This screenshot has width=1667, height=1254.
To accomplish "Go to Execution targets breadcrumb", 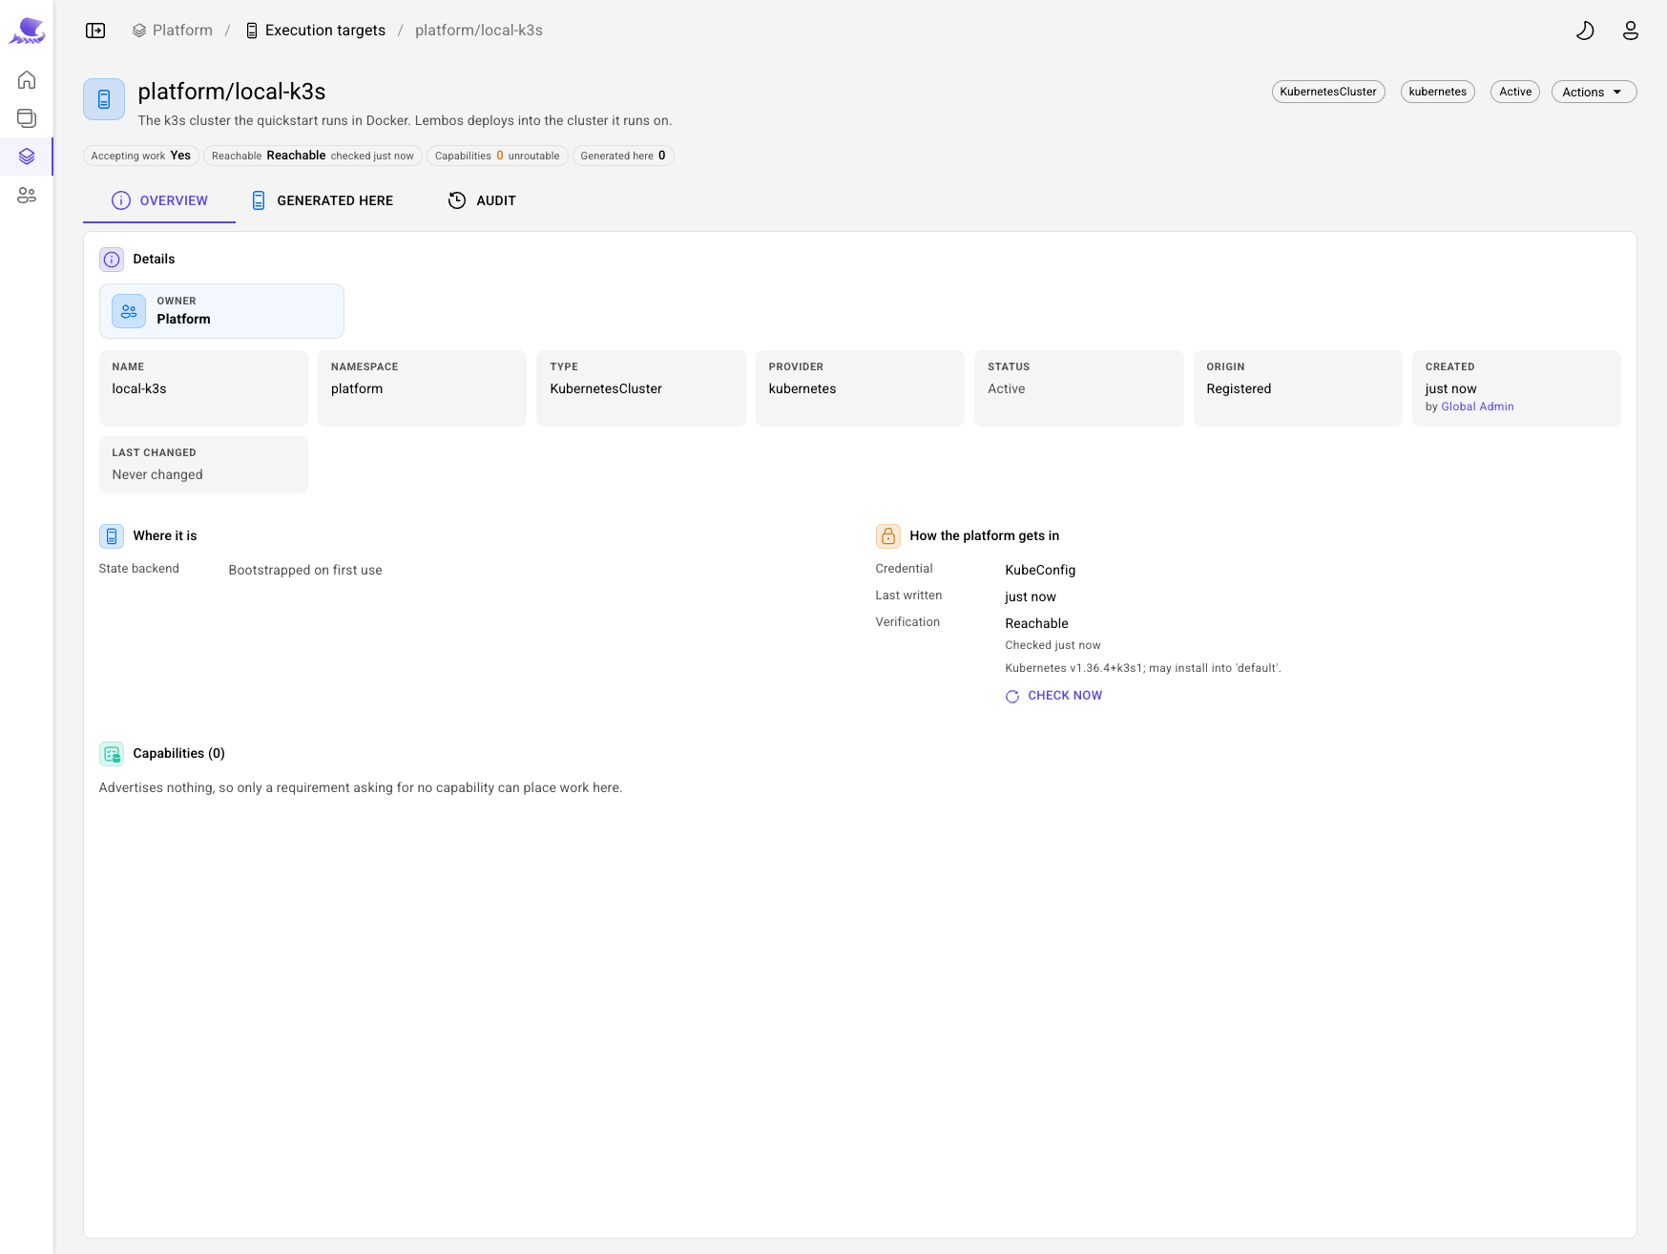I will (316, 31).
